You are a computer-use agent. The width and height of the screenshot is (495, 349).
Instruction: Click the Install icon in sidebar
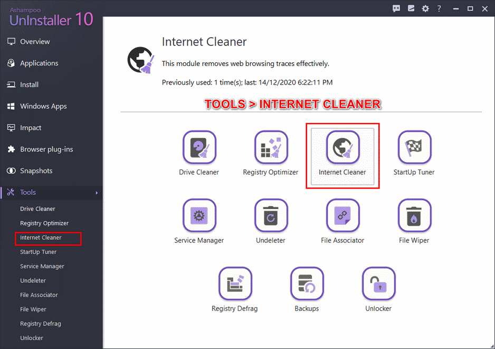[11, 84]
